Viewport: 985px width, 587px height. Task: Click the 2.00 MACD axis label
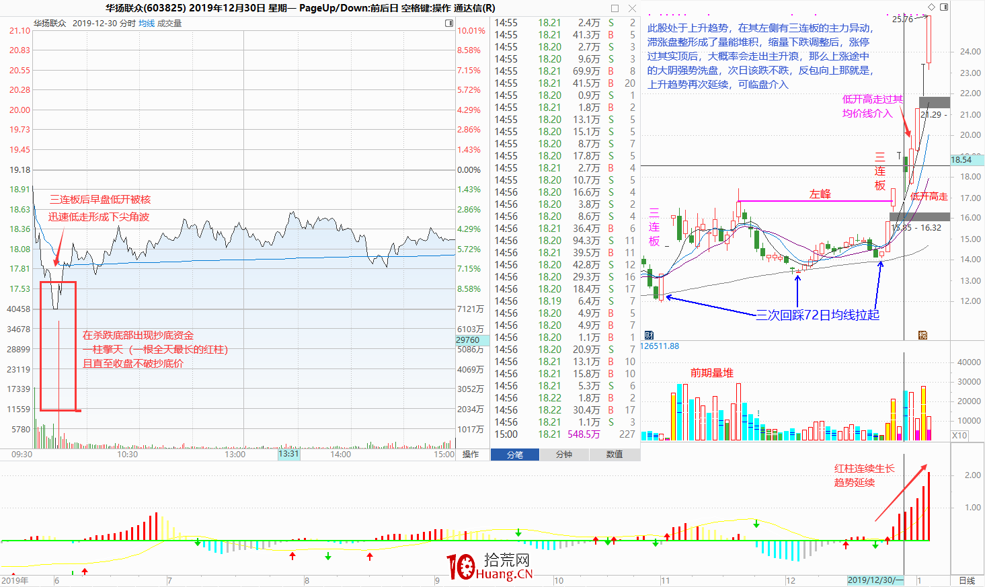pos(972,475)
